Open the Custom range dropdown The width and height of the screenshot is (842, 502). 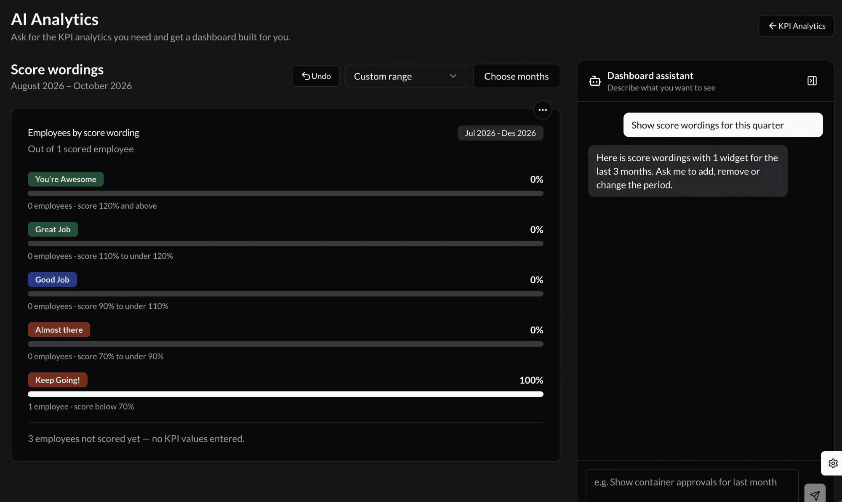(x=406, y=76)
